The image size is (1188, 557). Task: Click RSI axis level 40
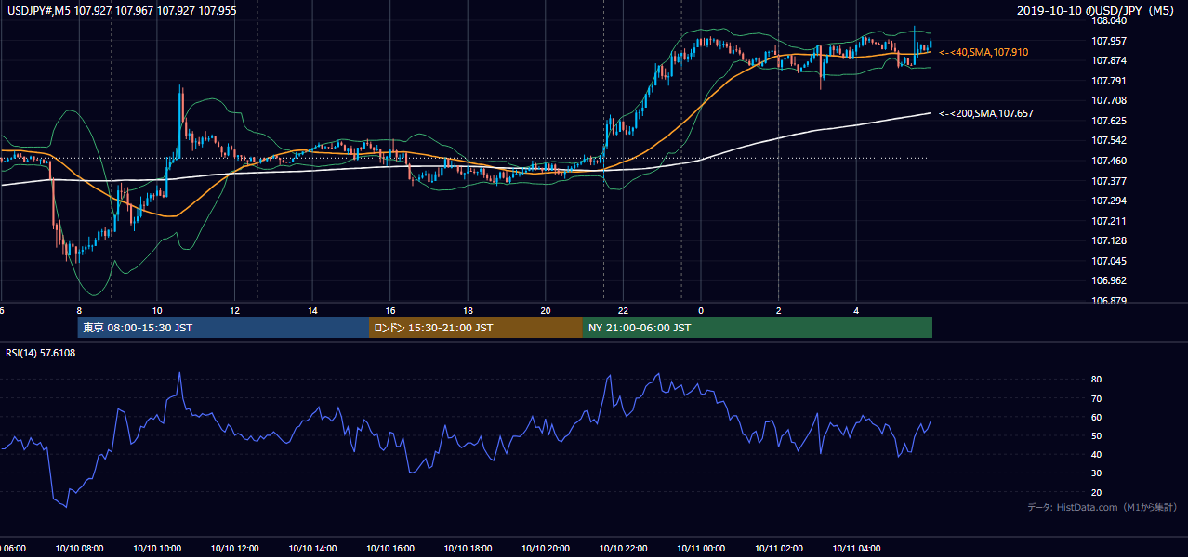(1097, 454)
